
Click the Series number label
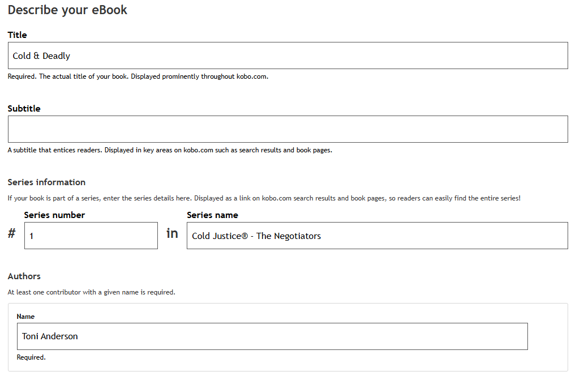tap(54, 215)
